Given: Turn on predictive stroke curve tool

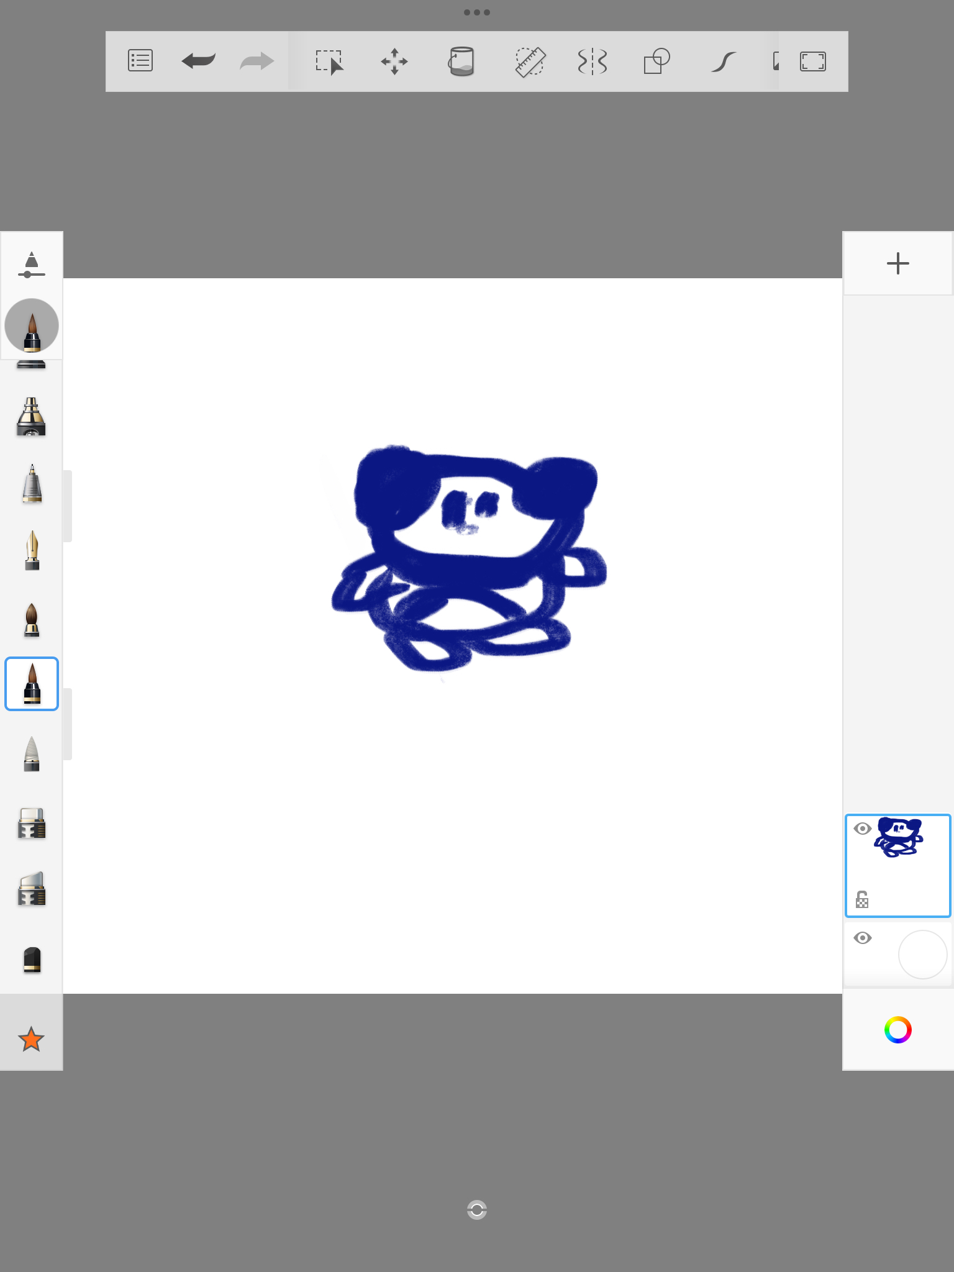Looking at the screenshot, I should pyautogui.click(x=723, y=61).
